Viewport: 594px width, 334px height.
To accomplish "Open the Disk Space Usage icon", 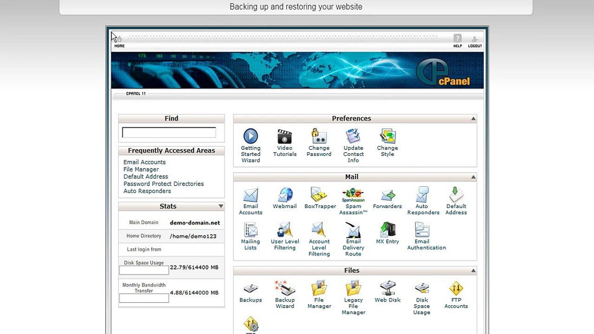I will pos(422,289).
